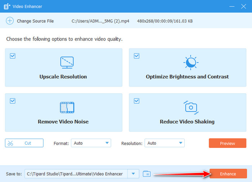Screen dimensions: 252x182
Task: Uncheck the Upscale Resolution checkbox
Action: (13, 56)
